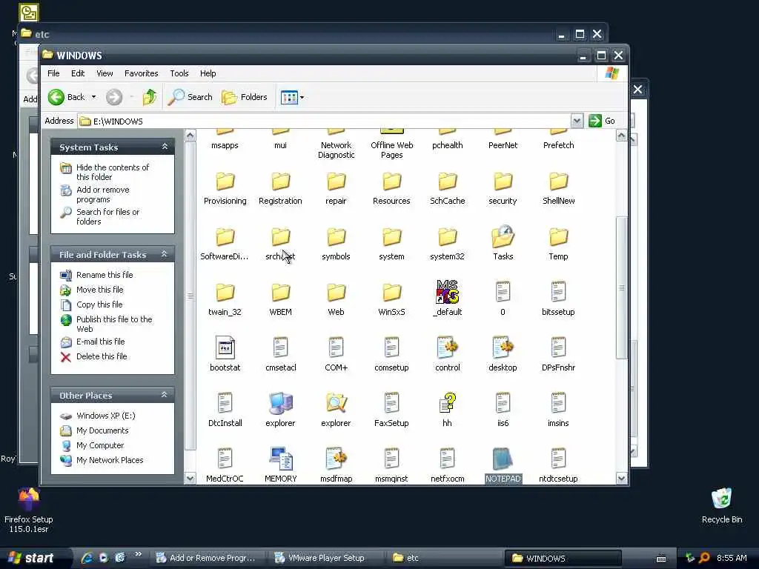Open the Back history dropdown arrow

click(x=94, y=97)
